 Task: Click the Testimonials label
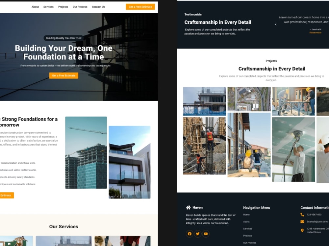pyautogui.click(x=193, y=14)
